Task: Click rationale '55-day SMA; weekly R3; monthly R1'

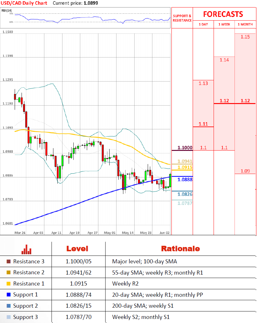Action: (157, 272)
